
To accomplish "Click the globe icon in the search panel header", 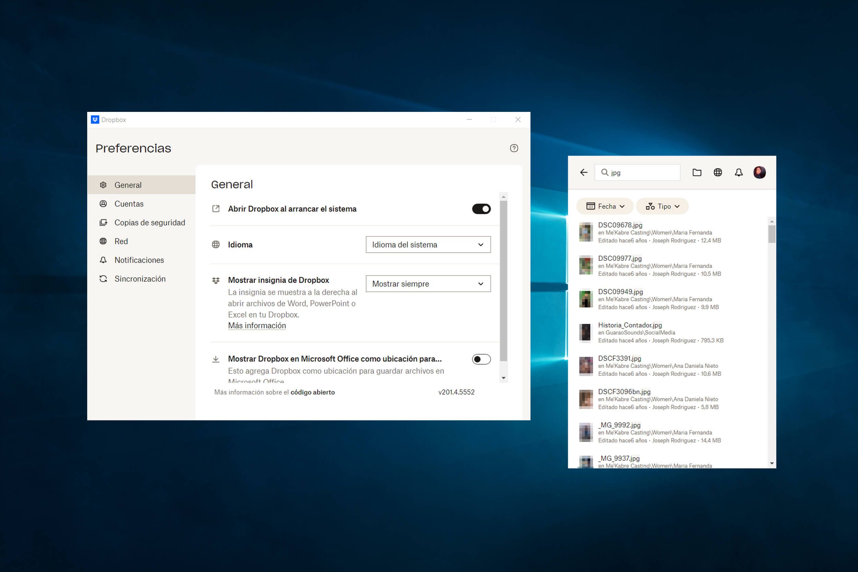I will click(718, 172).
